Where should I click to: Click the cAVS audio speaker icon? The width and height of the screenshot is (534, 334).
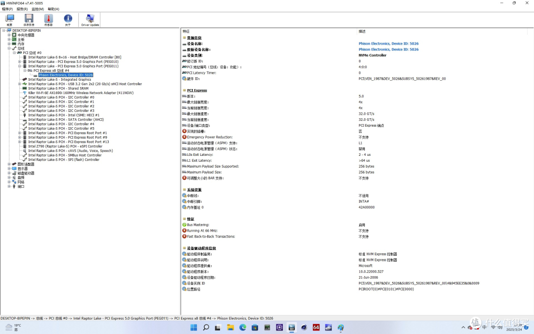point(25,150)
